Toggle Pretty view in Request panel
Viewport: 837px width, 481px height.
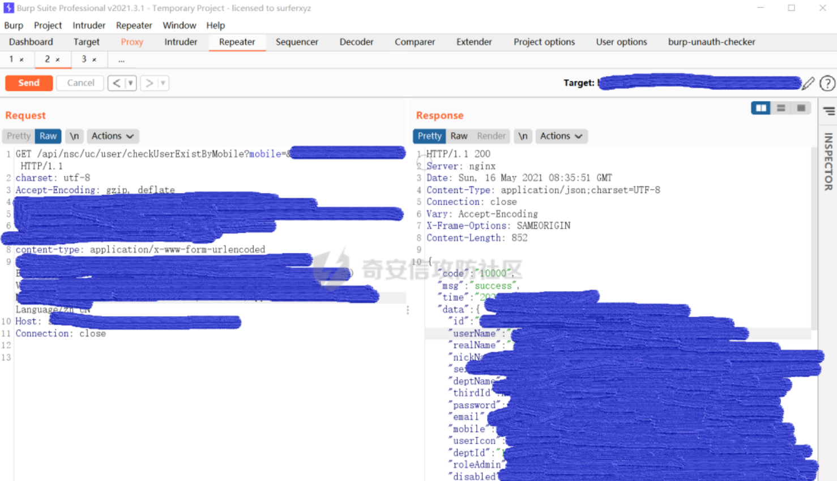point(19,136)
